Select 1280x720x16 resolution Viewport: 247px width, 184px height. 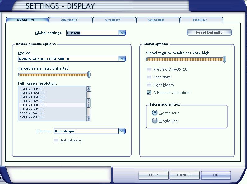(x=52, y=117)
